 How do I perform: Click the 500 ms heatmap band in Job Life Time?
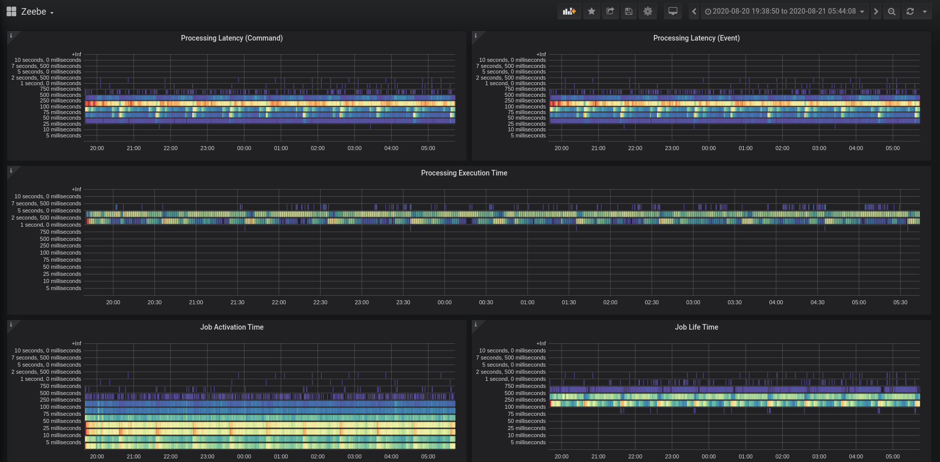(x=735, y=397)
